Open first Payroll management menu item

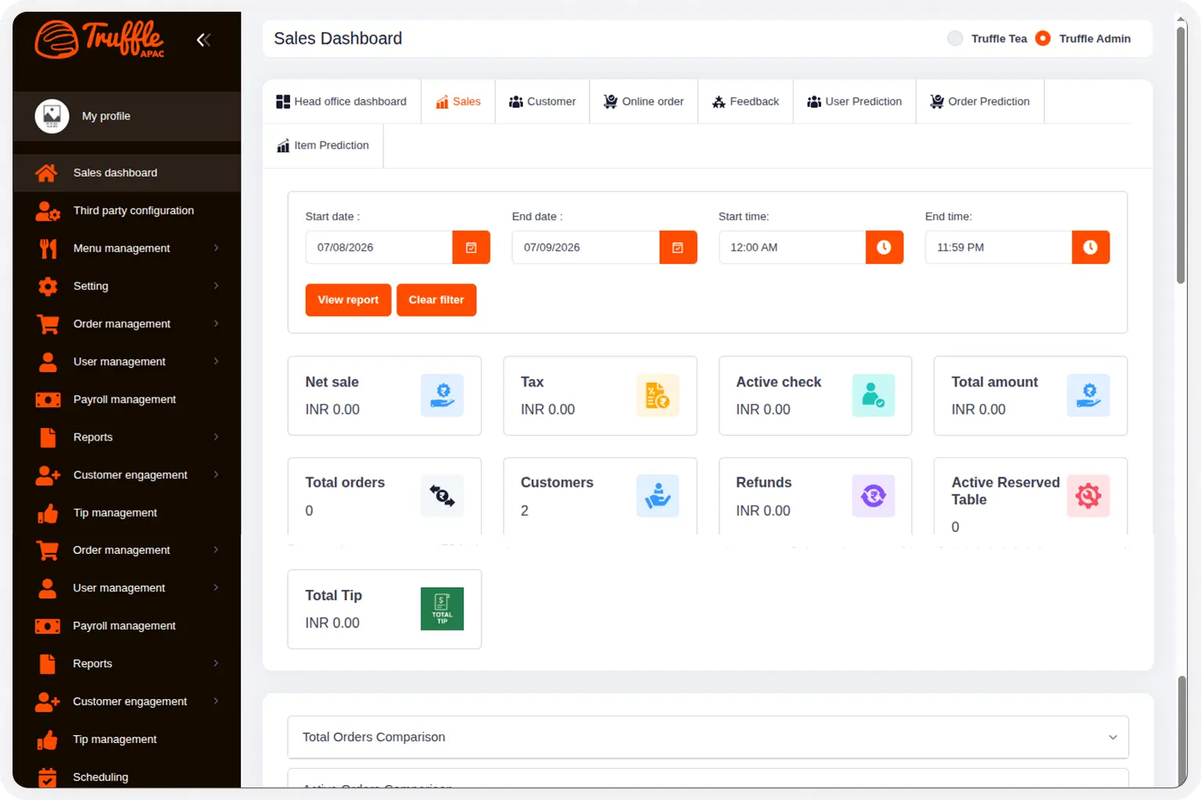(127, 399)
